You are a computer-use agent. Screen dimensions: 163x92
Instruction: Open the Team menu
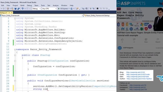(x=36, y=5)
